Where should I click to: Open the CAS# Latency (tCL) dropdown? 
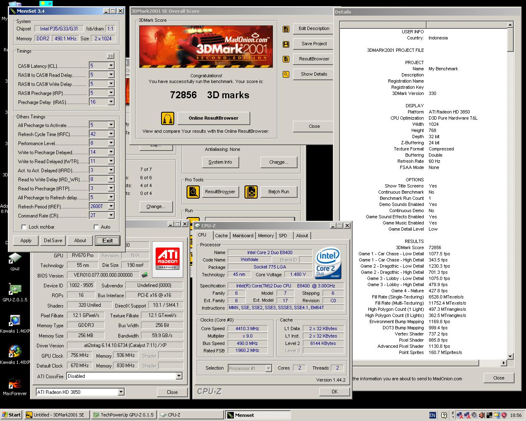(111, 66)
